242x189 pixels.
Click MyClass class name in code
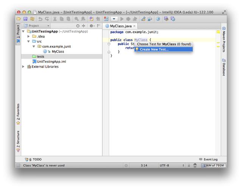[141, 40]
